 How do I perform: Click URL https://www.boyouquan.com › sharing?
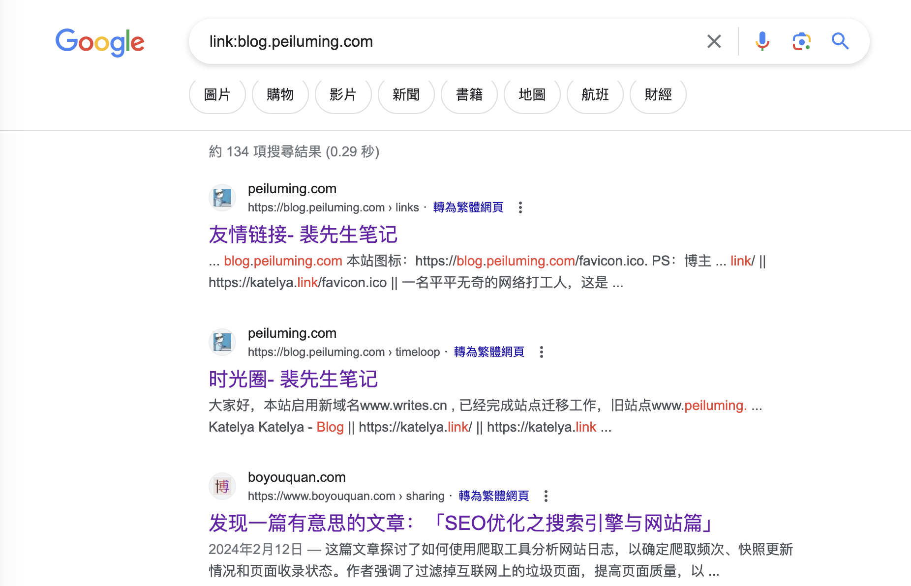click(346, 496)
